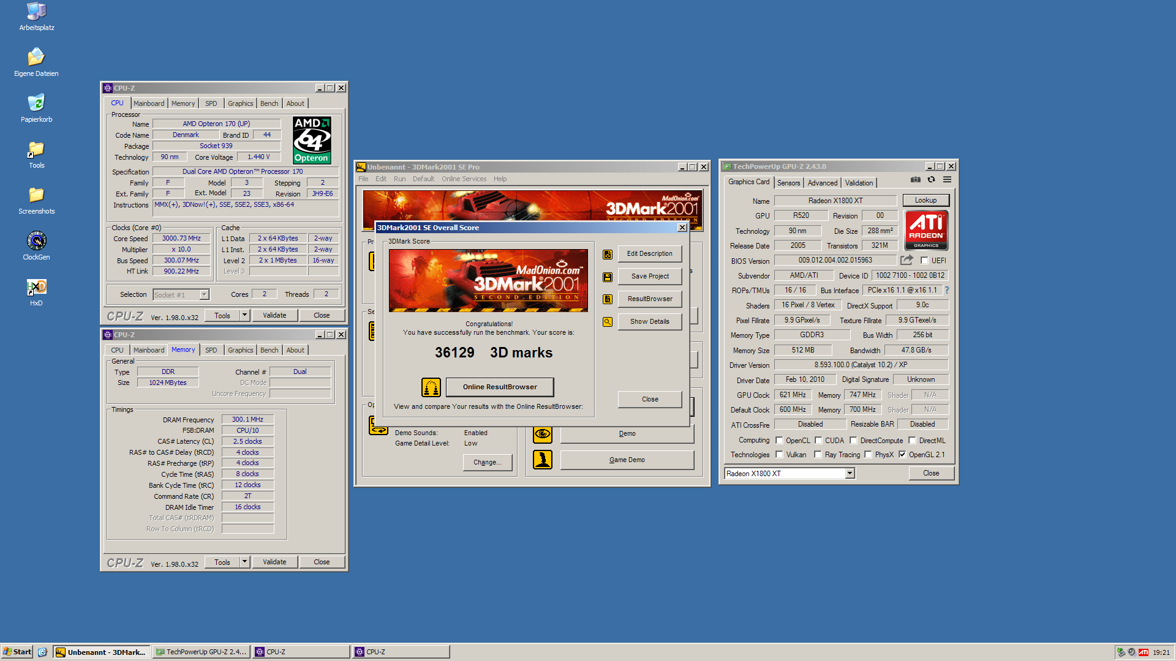This screenshot has width=1176, height=661.
Task: Click the Close button in GPU-Z
Action: [x=930, y=474]
